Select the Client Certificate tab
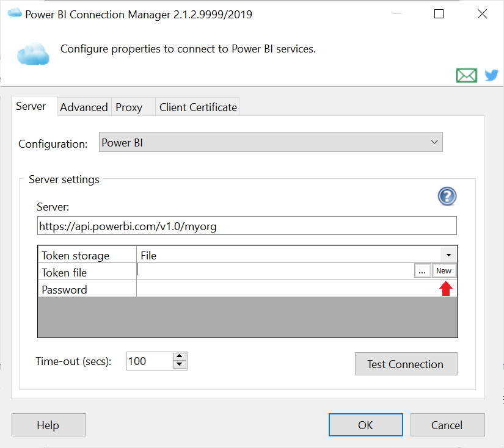This screenshot has width=504, height=448. [x=198, y=107]
